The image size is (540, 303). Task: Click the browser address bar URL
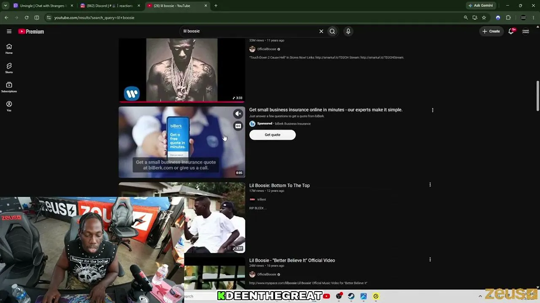(94, 18)
